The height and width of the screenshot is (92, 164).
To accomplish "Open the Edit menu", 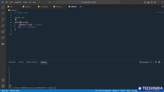I will 11,2.
